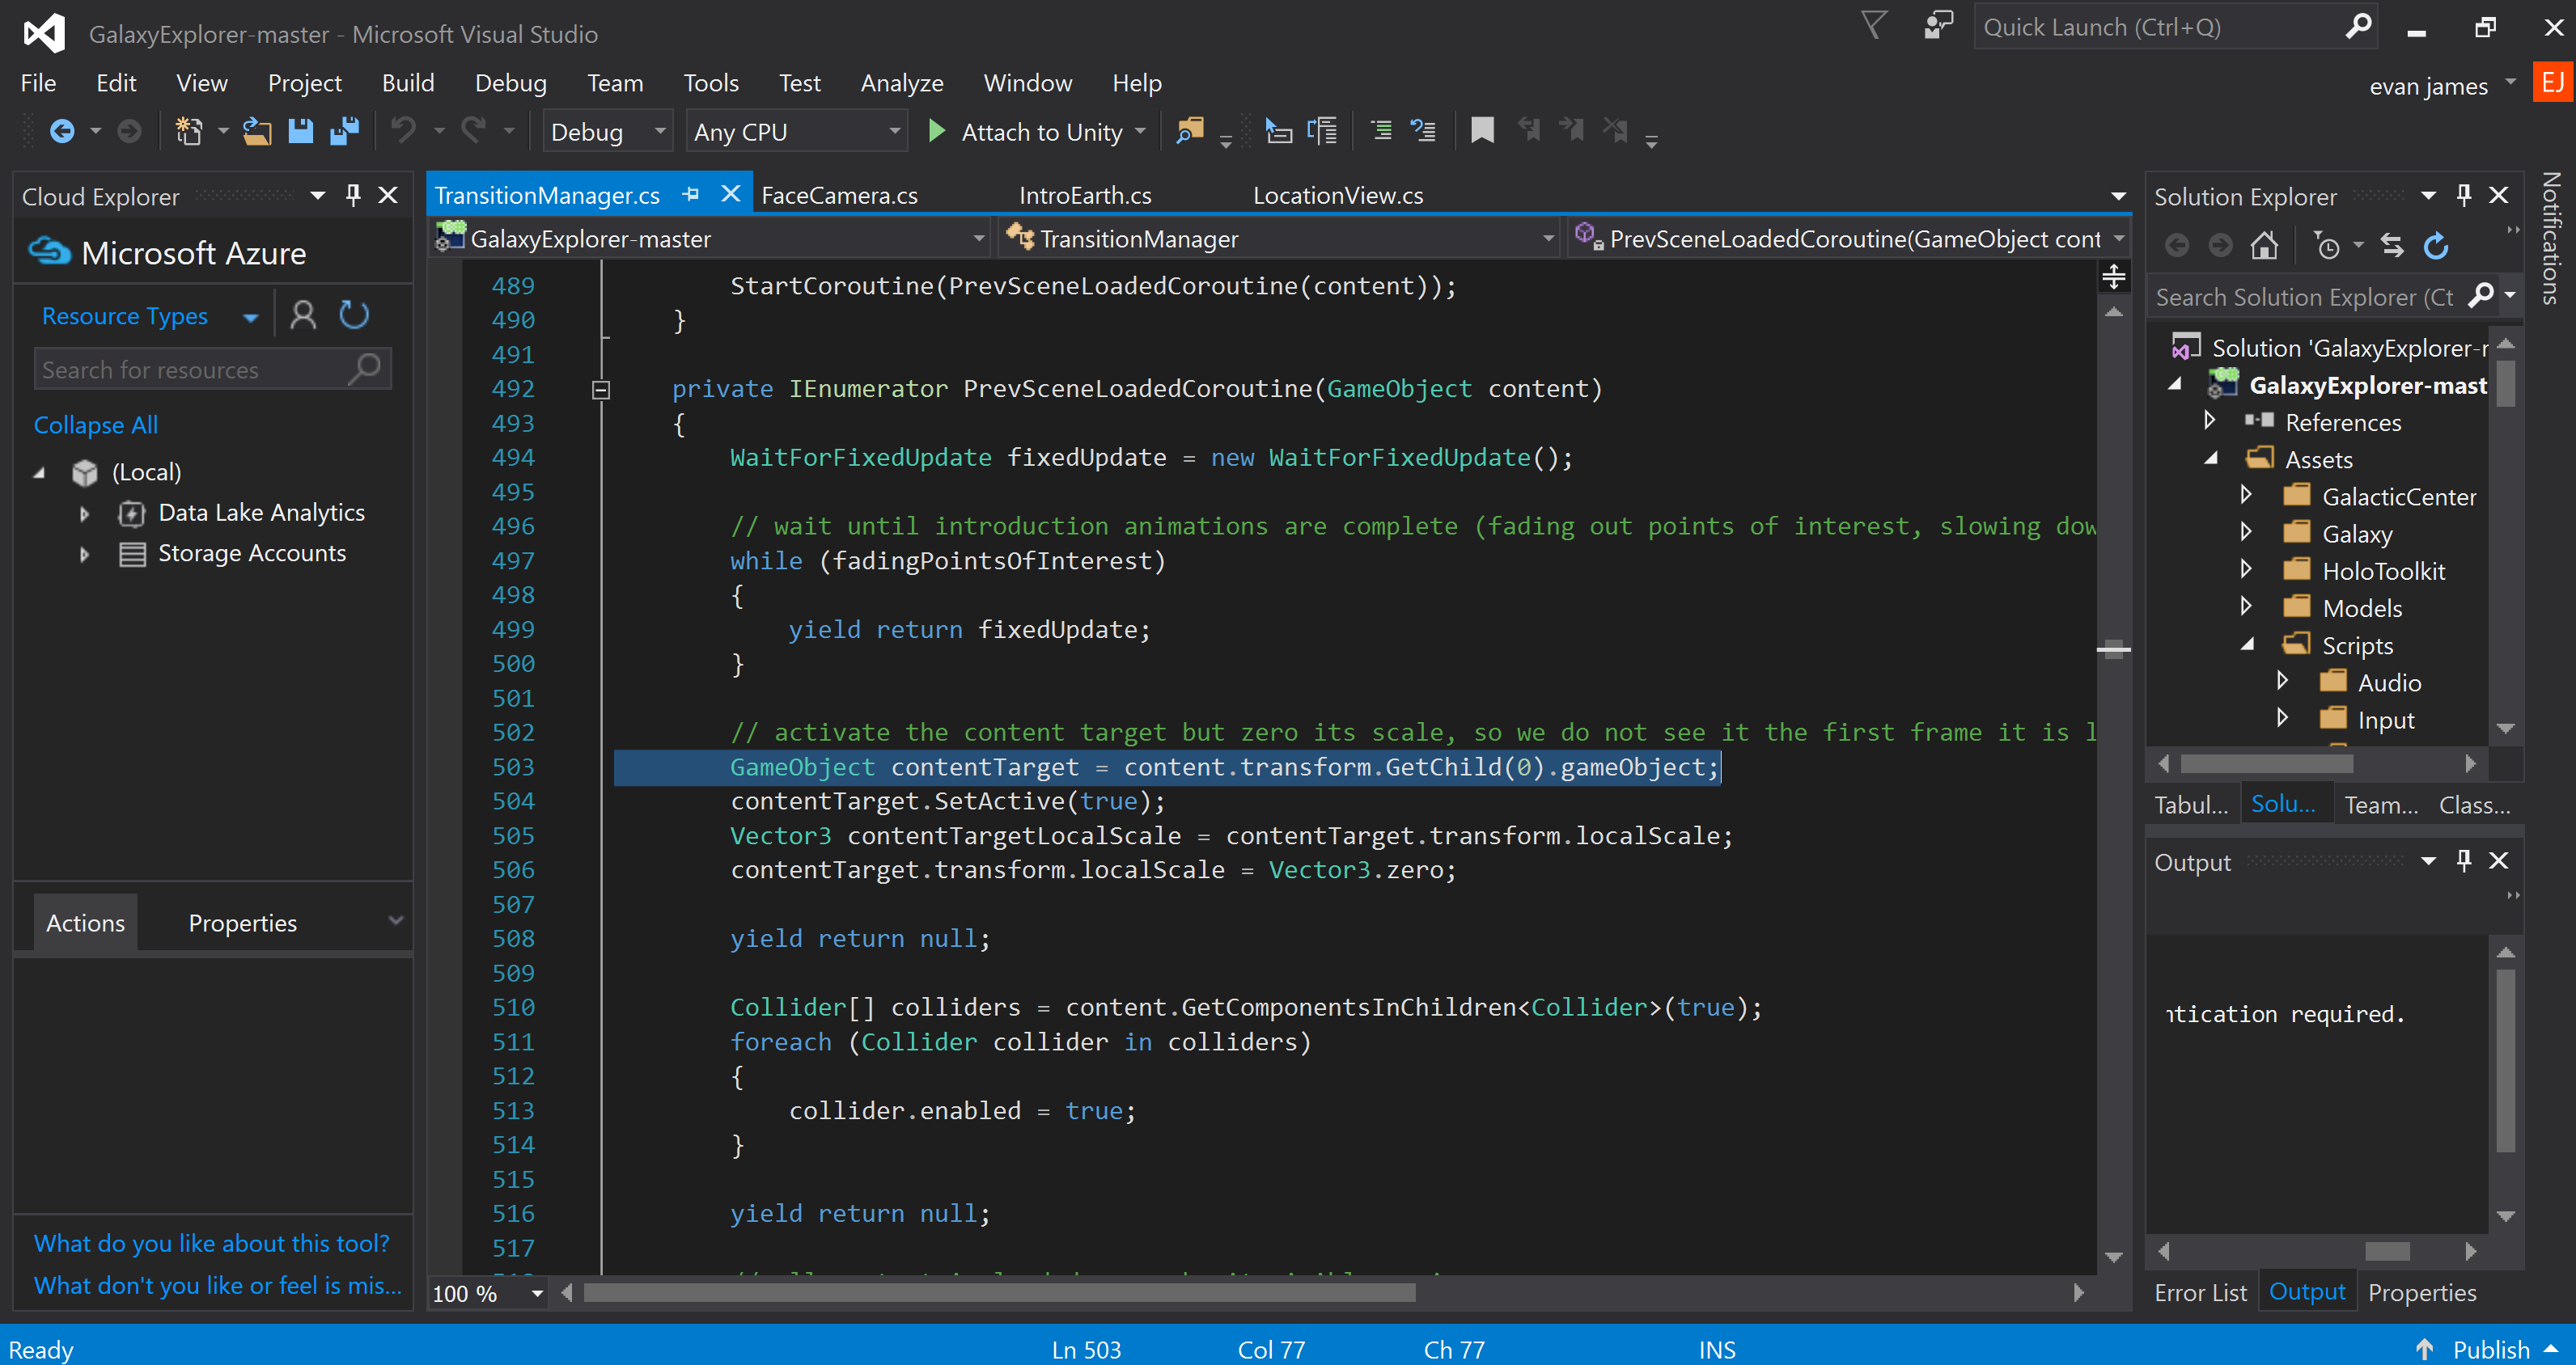The height and width of the screenshot is (1365, 2576).
Task: Collapse PrevSceneLoadedCoroutine method outline
Action: tap(601, 390)
